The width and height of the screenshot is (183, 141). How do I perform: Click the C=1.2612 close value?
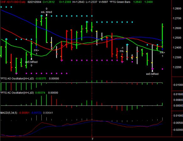[x=49, y=2]
